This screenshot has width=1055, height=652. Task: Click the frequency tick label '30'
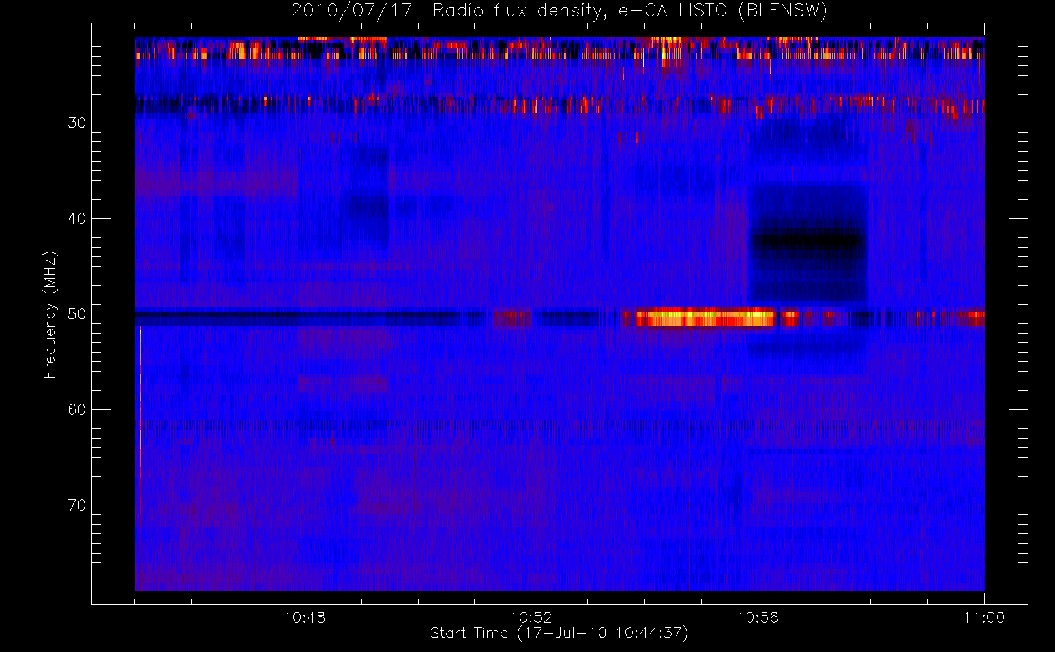77,123
